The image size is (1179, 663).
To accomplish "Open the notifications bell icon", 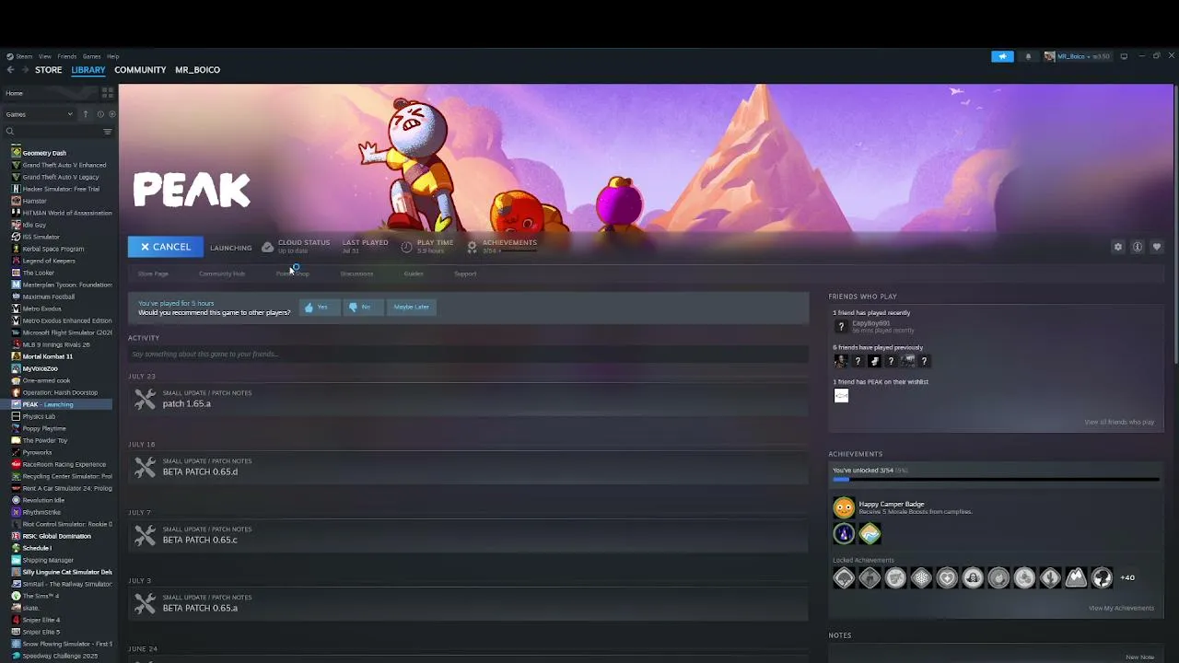I will pyautogui.click(x=1028, y=56).
